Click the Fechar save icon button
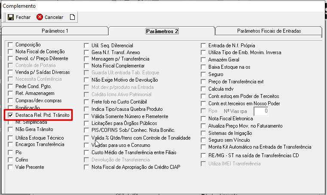This screenshot has width=327, height=195. (11, 17)
